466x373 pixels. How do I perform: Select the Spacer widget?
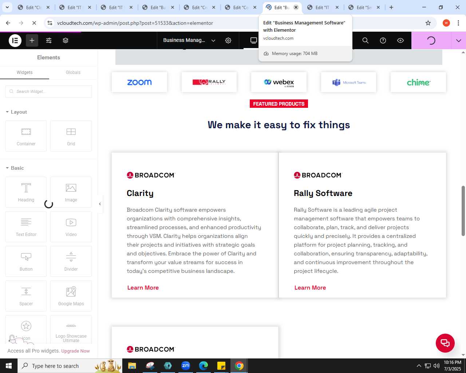26,296
